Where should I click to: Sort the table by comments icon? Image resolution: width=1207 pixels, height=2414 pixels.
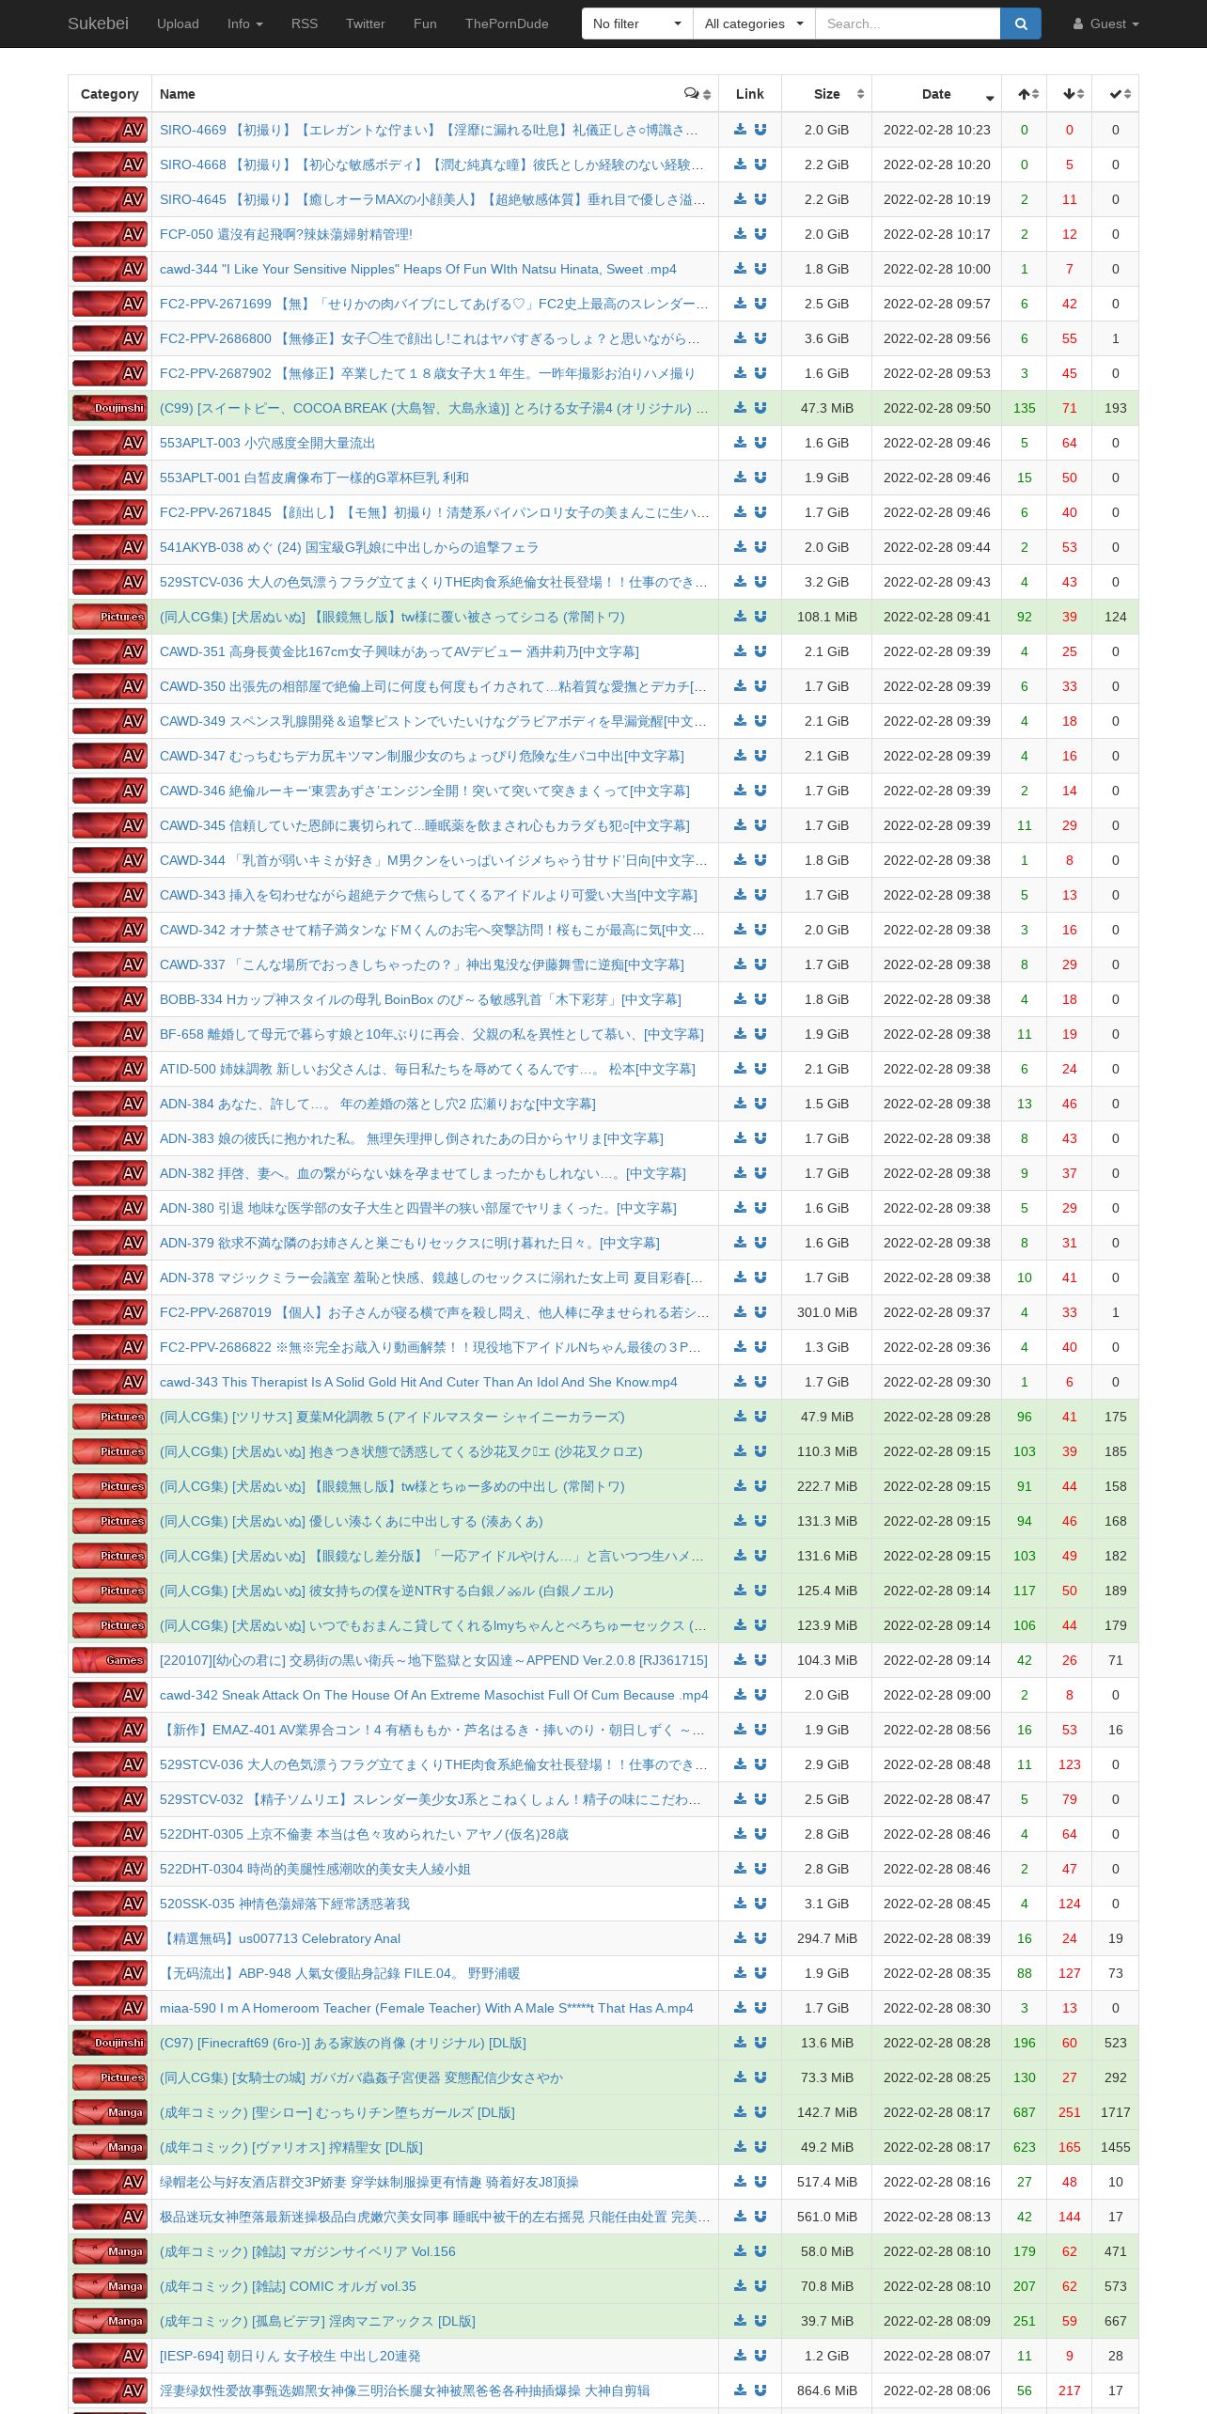(x=698, y=94)
